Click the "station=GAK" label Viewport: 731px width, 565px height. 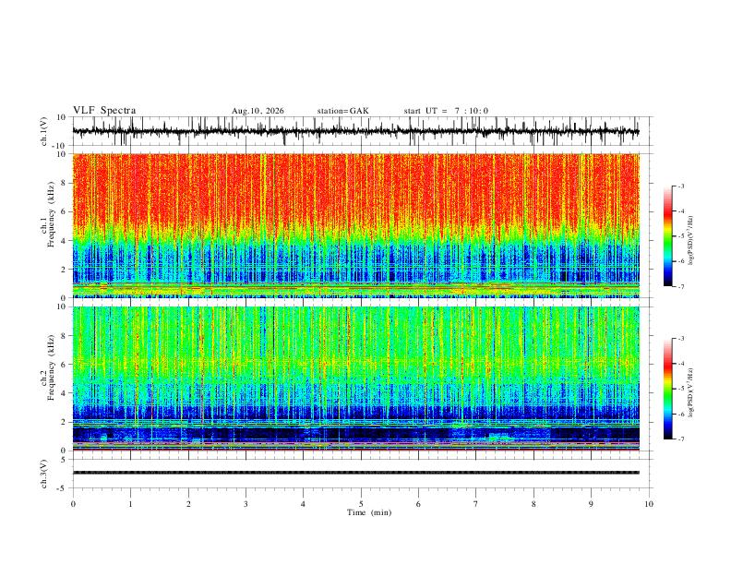(342, 111)
